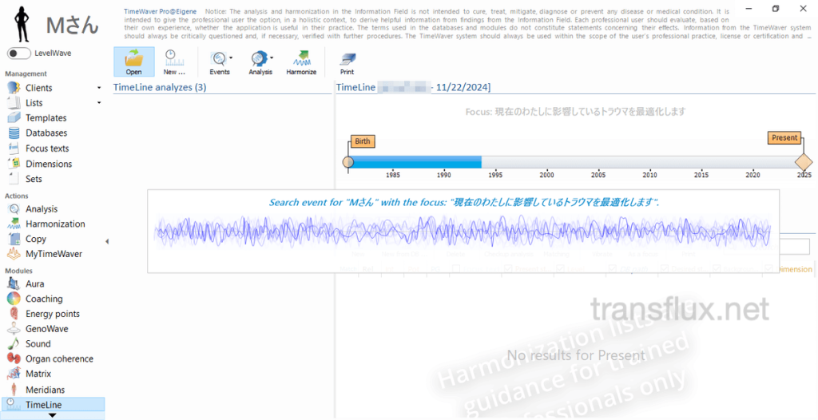Open the GenoWave module
Screen dimensions: 818x420
46,329
